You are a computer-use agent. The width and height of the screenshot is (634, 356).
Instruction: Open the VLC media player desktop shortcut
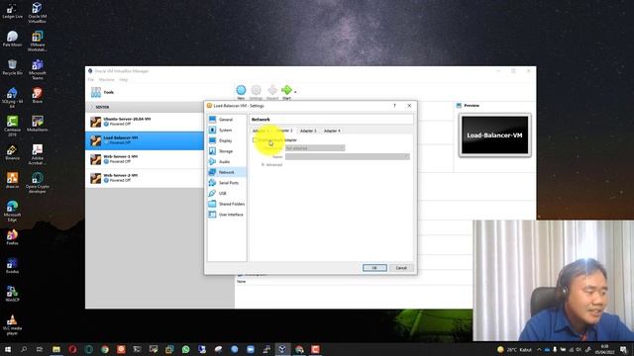(12, 325)
